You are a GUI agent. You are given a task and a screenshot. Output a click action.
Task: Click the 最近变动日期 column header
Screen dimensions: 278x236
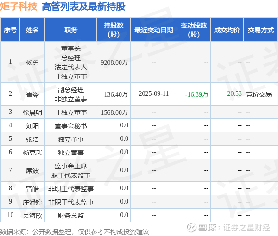pyautogui.click(x=154, y=30)
